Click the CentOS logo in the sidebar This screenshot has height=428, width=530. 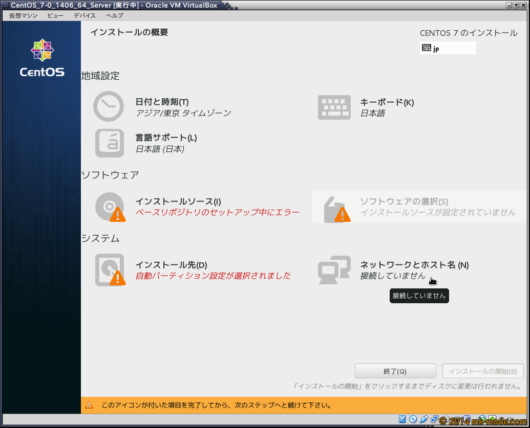[42, 59]
